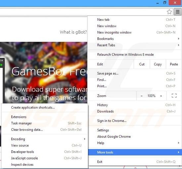
Task: Close the Chrome window
Action: [175, 3]
